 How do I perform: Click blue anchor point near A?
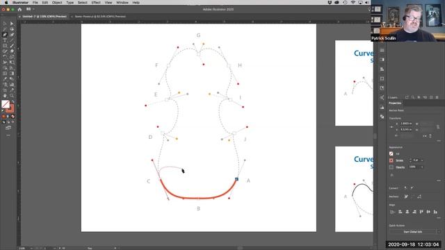236,179
